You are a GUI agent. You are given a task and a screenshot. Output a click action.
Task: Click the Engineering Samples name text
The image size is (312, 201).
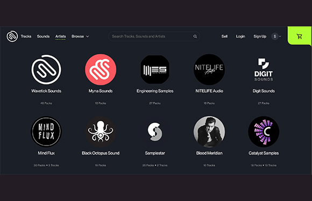[155, 91]
